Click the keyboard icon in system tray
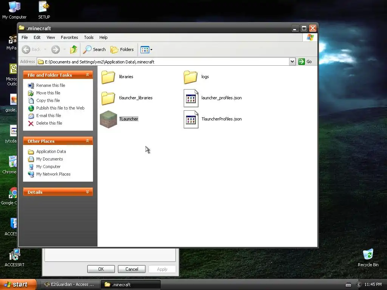387x290 pixels. [x=348, y=285]
